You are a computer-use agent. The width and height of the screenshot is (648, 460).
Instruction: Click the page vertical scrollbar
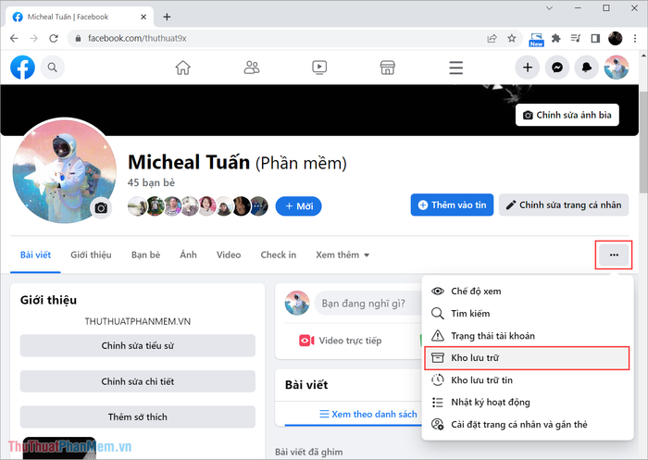coord(643,141)
